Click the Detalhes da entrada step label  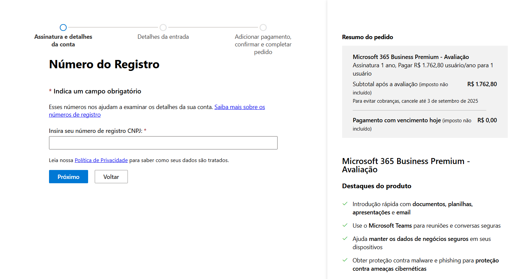[163, 37]
